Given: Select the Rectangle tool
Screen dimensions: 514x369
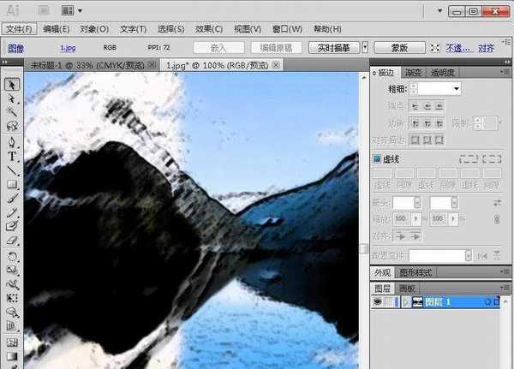Looking at the screenshot, I should (x=13, y=184).
